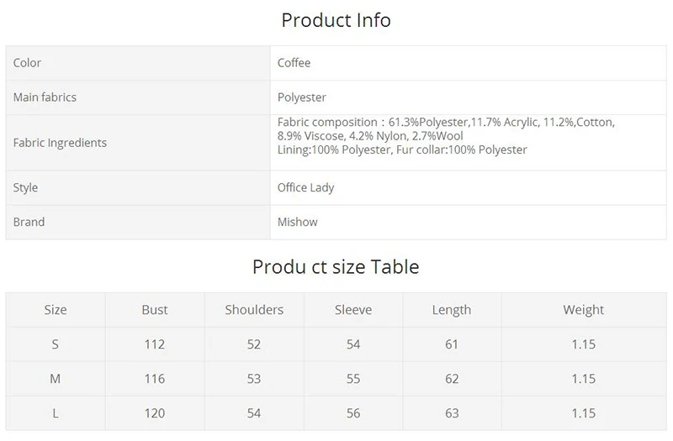Click the Main fabrics label
This screenshot has height=441, width=673.
45,97
